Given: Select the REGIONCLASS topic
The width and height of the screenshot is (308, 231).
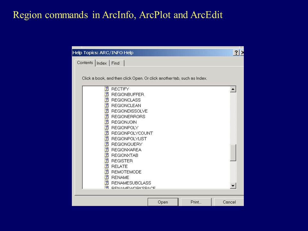Looking at the screenshot, I should 126,100.
